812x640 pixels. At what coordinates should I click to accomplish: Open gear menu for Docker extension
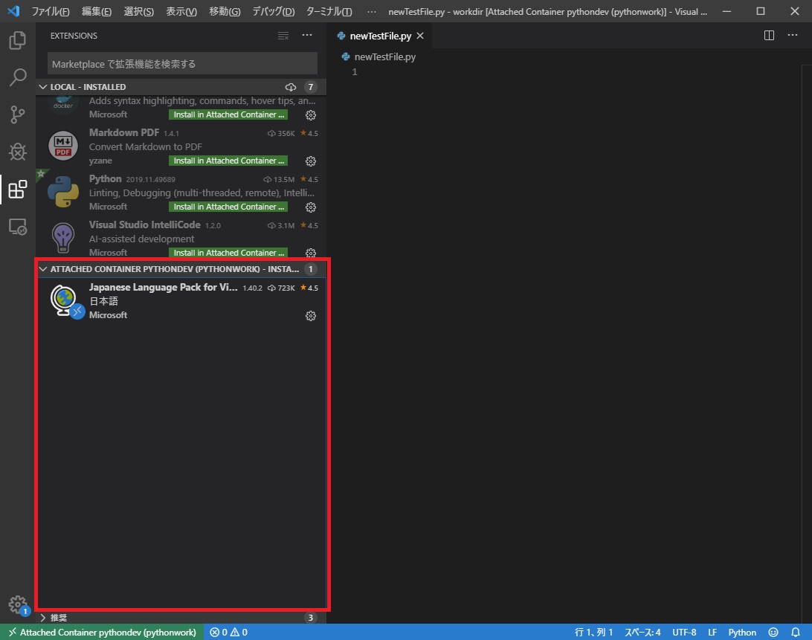[311, 115]
